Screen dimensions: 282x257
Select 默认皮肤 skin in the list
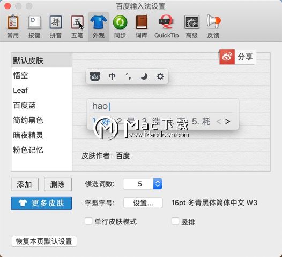(41, 60)
